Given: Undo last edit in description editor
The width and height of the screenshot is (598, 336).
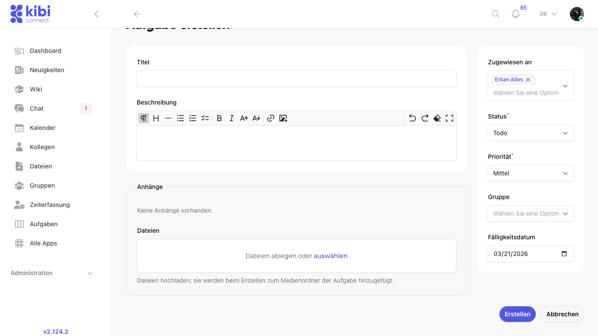Looking at the screenshot, I should 412,118.
